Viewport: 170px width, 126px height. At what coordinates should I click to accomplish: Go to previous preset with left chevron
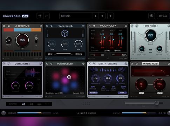95,16
